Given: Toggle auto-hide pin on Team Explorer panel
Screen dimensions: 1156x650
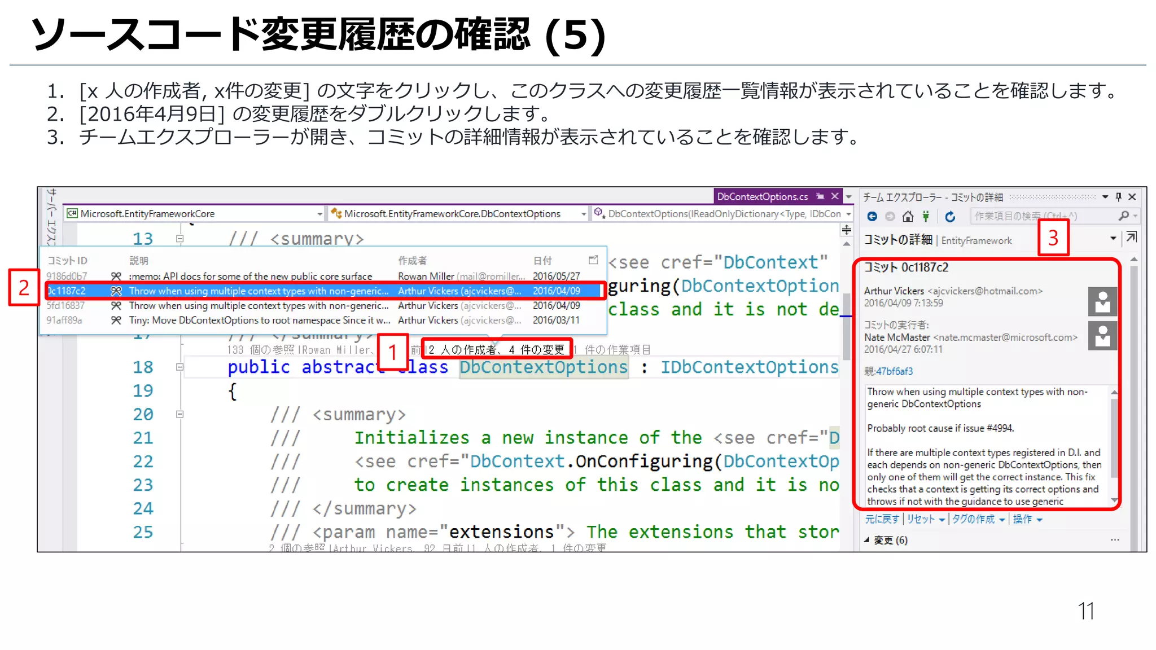Looking at the screenshot, I should (1118, 197).
